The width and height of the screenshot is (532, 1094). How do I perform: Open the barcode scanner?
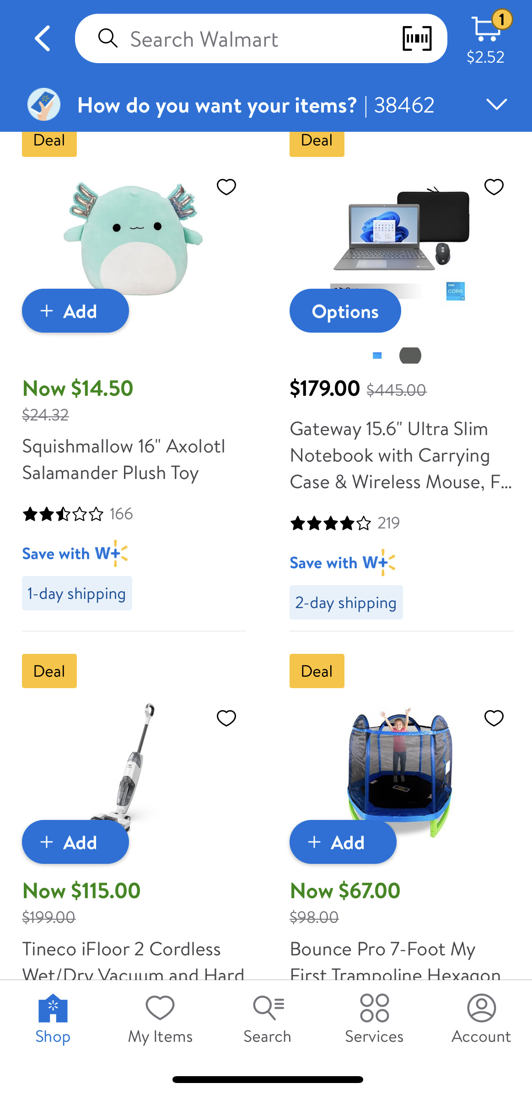coord(417,38)
